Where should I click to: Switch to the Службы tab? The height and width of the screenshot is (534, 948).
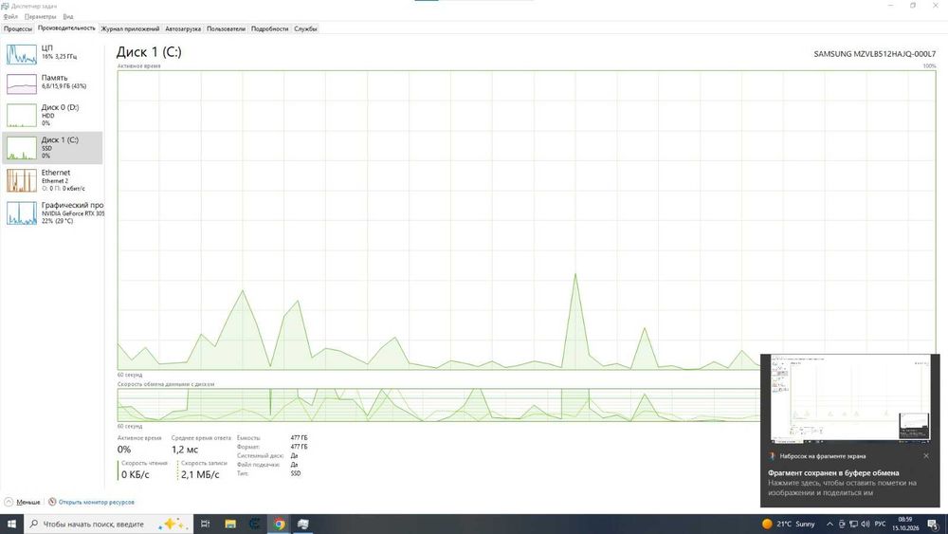[305, 28]
